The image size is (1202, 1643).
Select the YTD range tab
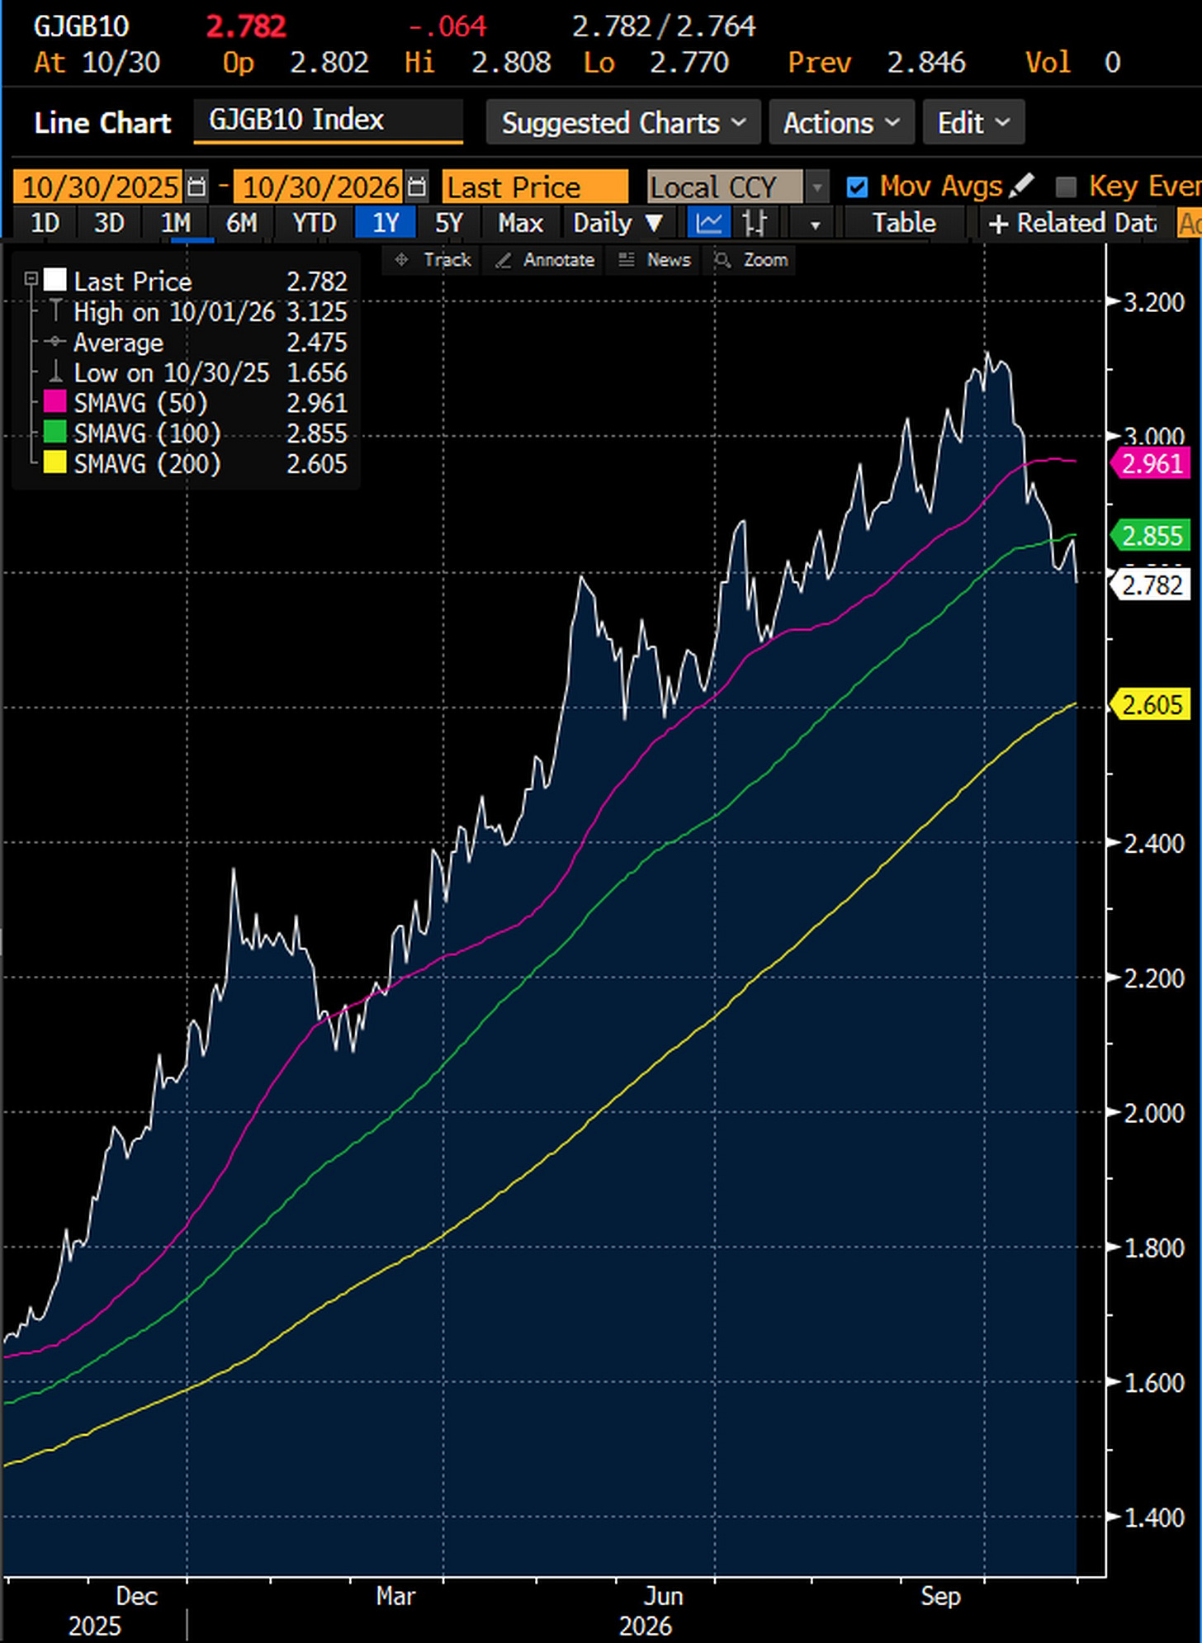pyautogui.click(x=315, y=223)
